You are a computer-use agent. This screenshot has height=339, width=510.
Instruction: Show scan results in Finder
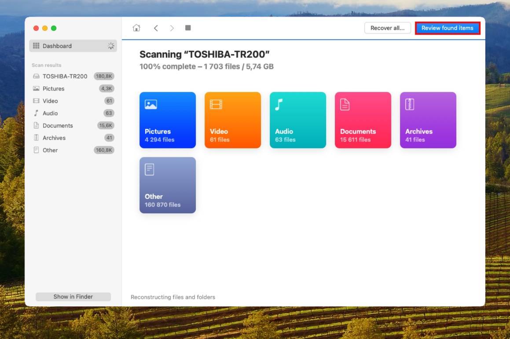tap(73, 296)
